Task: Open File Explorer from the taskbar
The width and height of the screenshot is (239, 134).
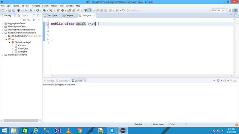Action: click(x=13, y=131)
